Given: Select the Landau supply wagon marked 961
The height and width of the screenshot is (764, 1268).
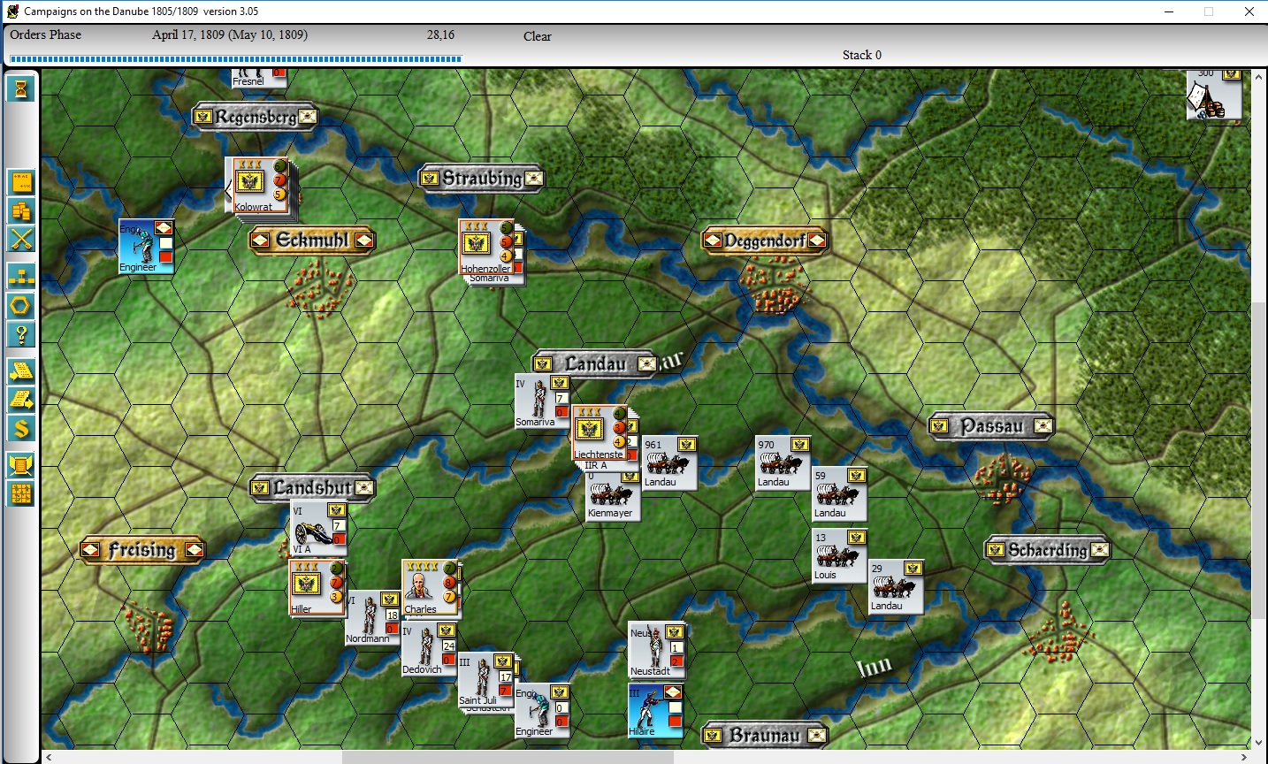Looking at the screenshot, I should pos(670,463).
